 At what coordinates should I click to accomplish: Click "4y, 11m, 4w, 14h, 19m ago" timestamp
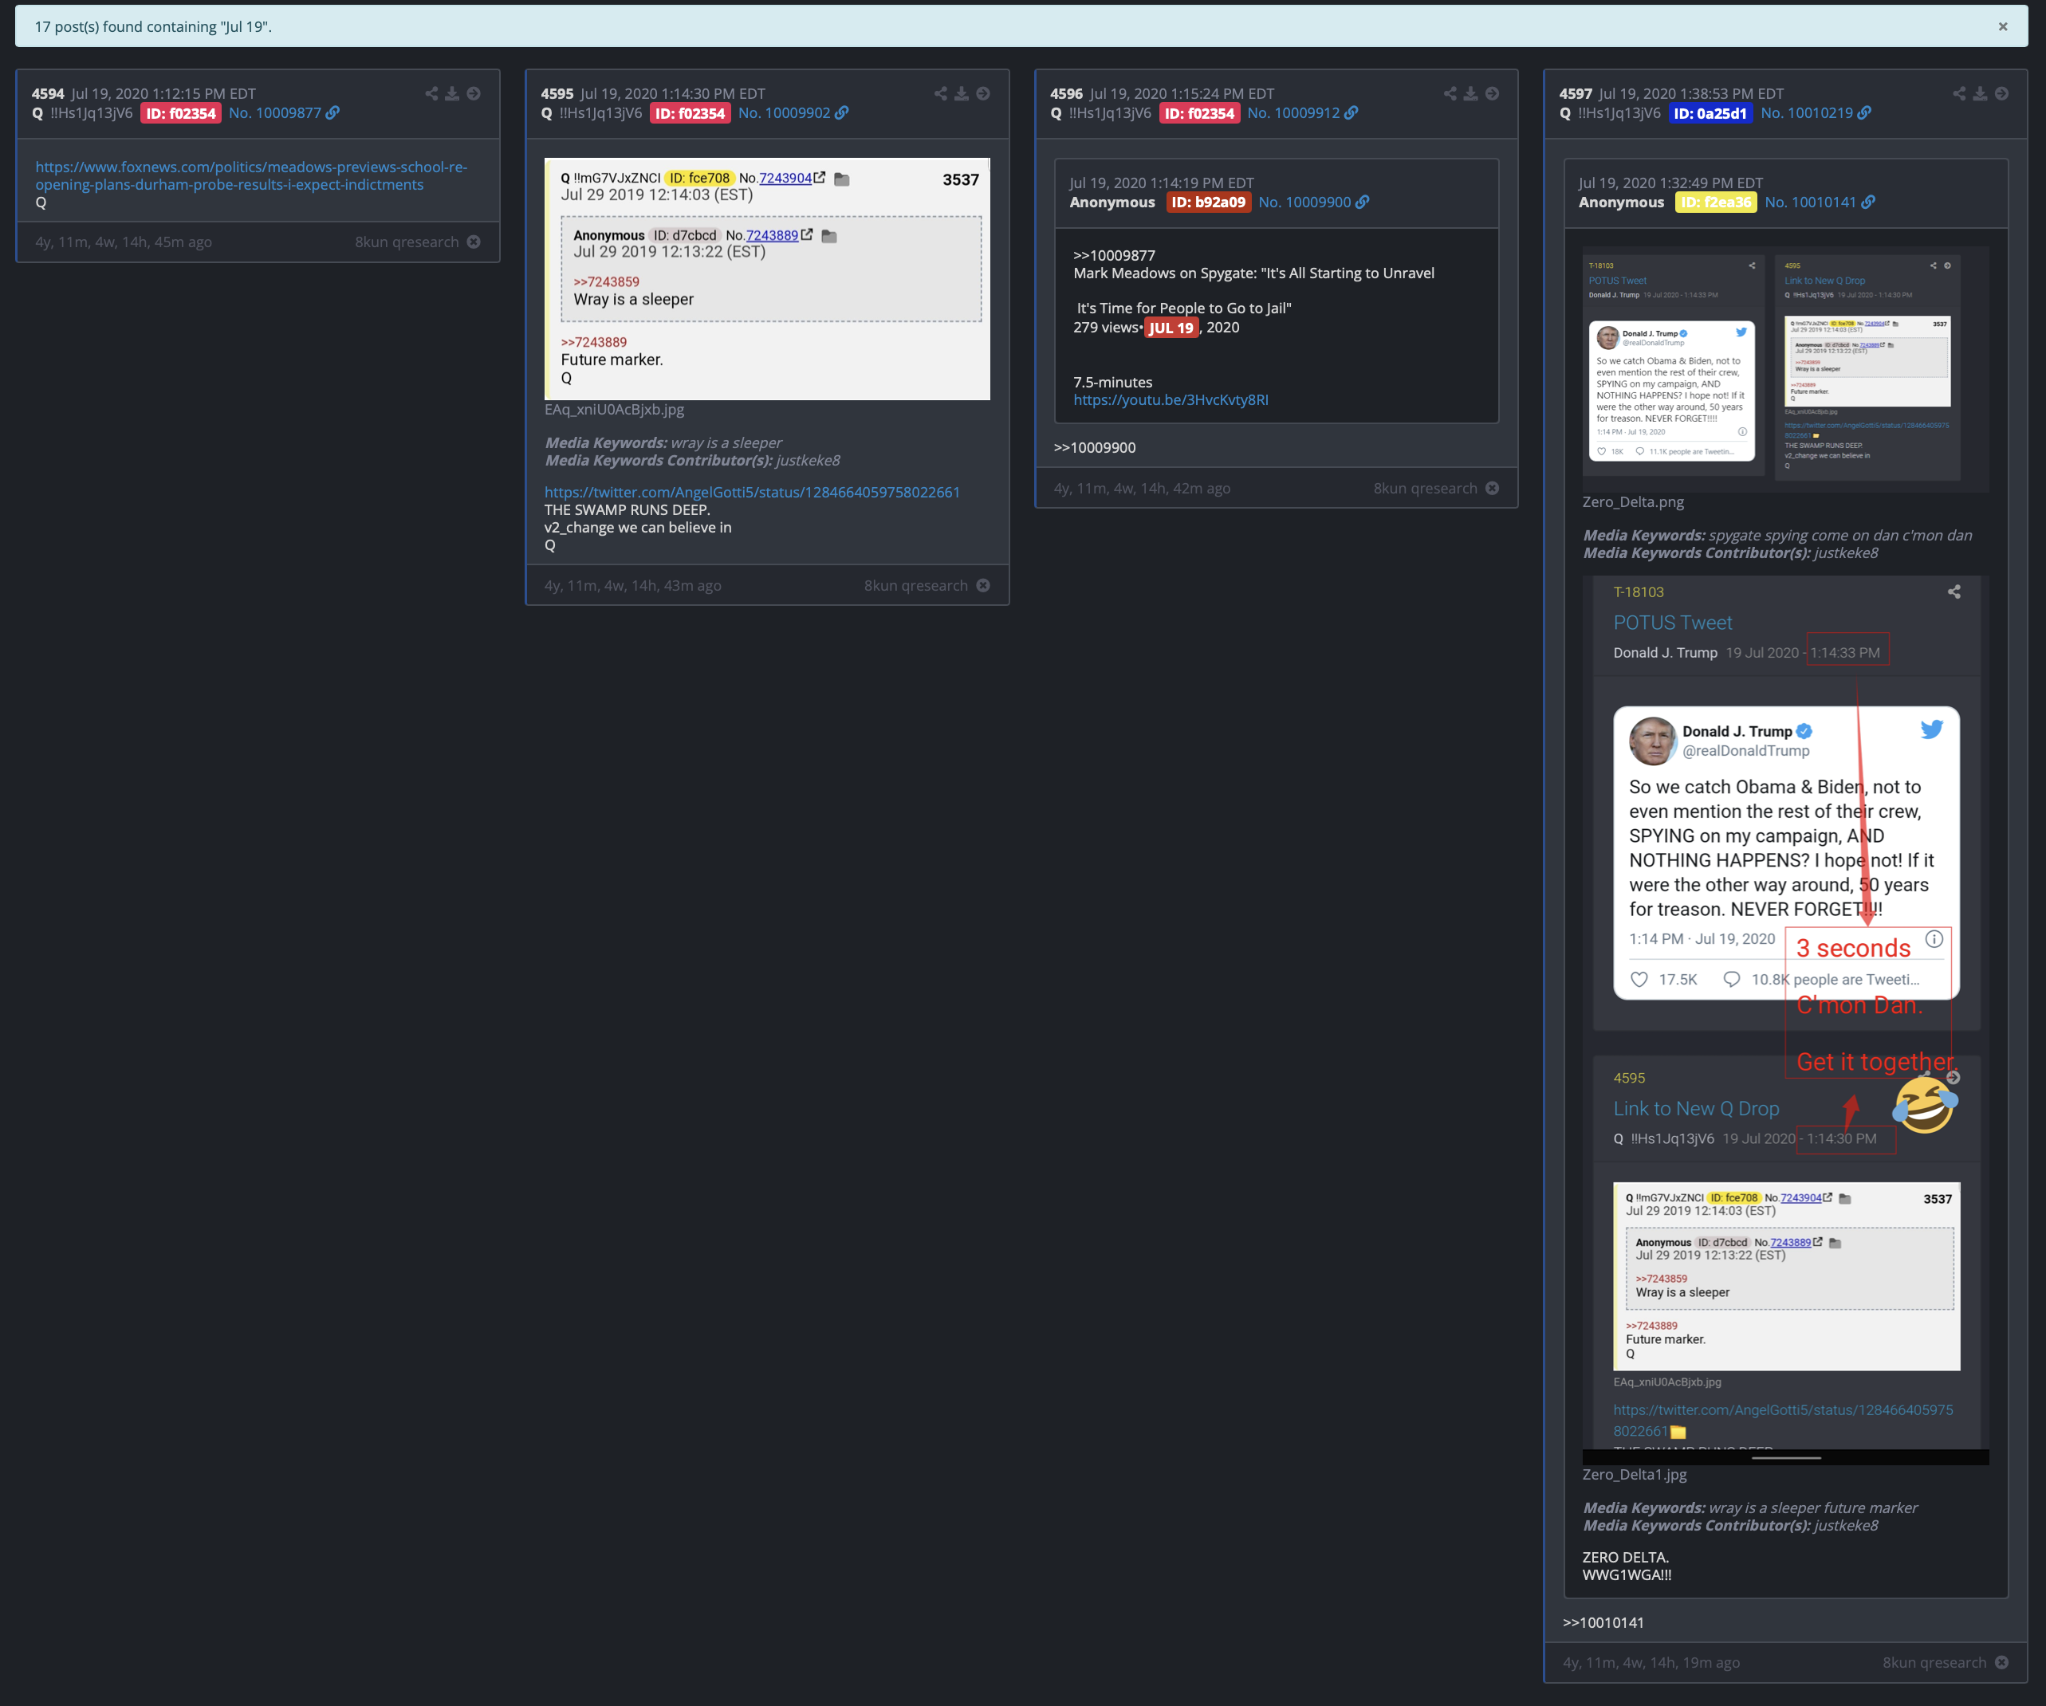tap(1651, 1663)
